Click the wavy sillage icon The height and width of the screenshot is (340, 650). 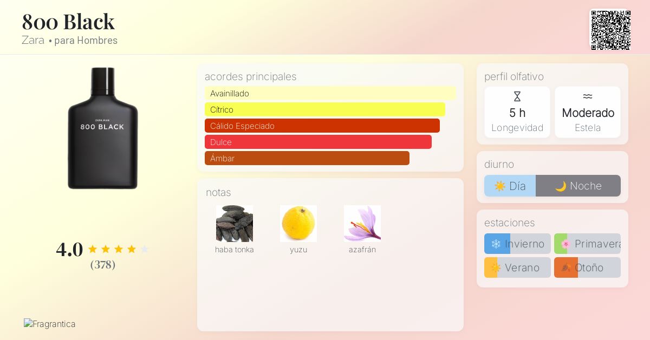tap(587, 96)
